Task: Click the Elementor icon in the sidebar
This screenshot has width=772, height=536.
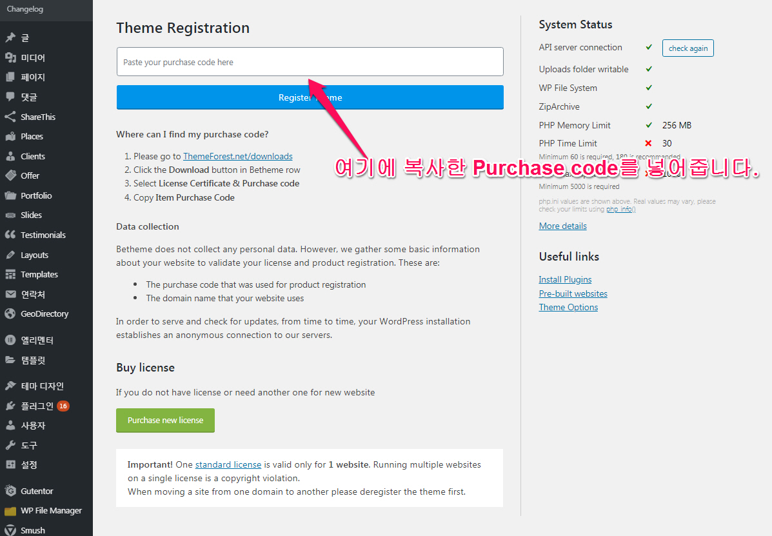Action: point(10,340)
